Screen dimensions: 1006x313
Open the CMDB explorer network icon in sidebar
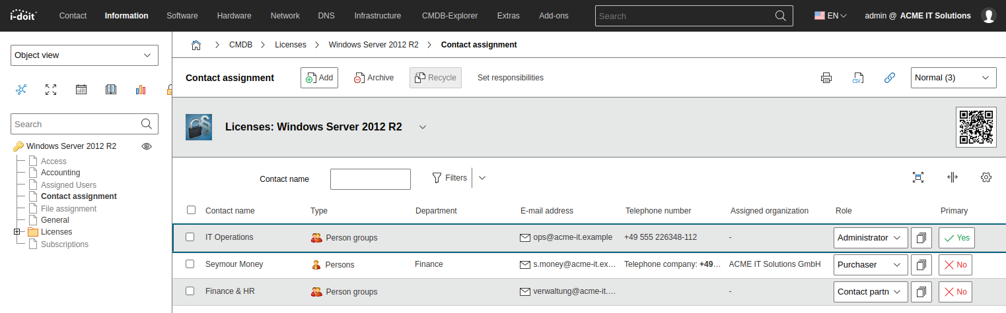click(21, 90)
